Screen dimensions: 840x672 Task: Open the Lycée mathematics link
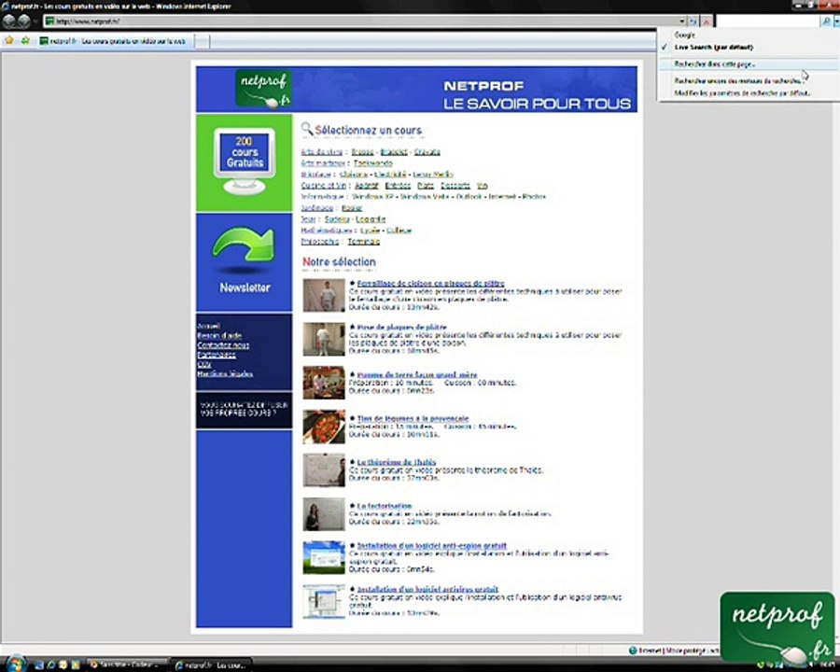pyautogui.click(x=371, y=231)
